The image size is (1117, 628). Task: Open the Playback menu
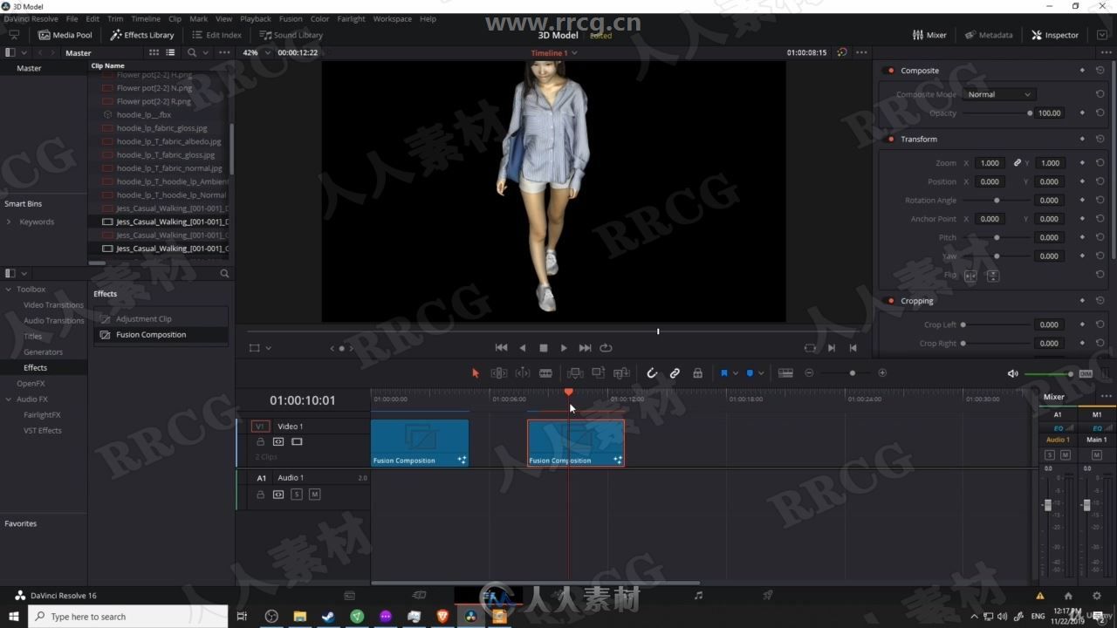(x=256, y=18)
